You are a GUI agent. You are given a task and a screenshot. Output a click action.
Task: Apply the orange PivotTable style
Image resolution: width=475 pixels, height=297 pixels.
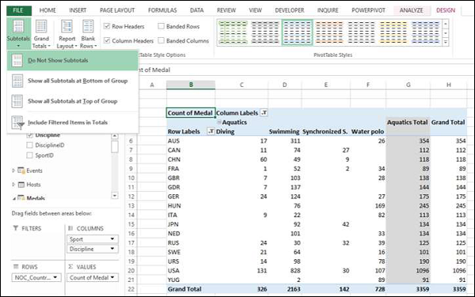[x=329, y=32]
